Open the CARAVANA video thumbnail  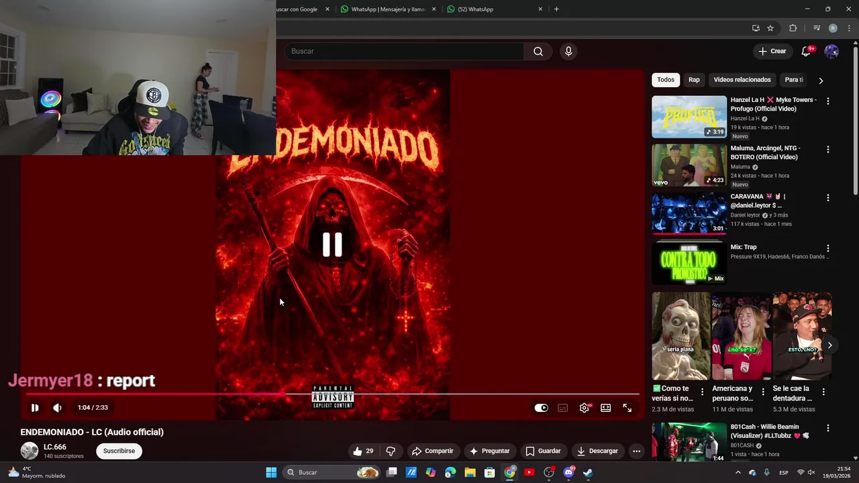[689, 213]
